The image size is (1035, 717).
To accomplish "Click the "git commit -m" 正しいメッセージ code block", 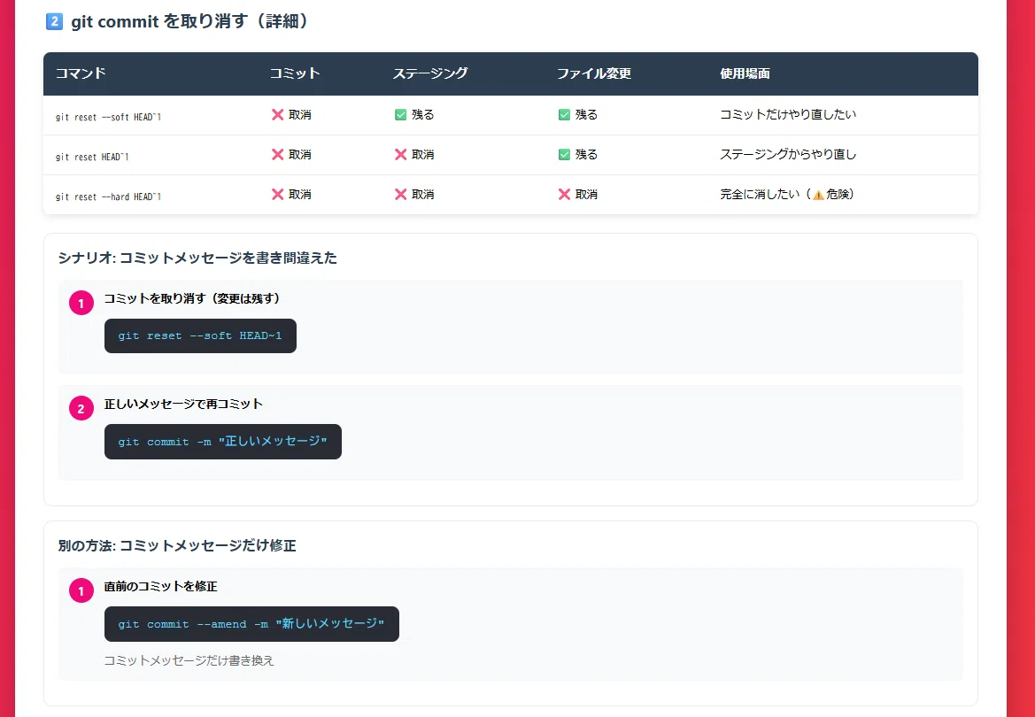I will 223,442.
